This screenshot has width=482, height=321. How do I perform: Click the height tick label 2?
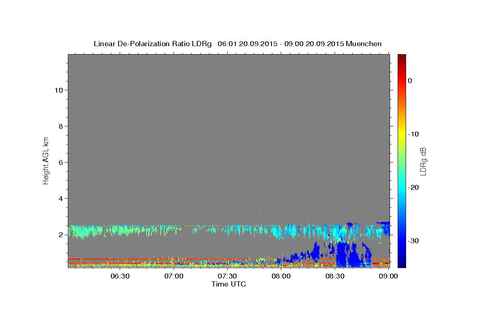(x=60, y=235)
